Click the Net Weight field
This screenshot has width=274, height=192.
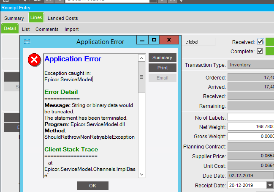pos(251,126)
